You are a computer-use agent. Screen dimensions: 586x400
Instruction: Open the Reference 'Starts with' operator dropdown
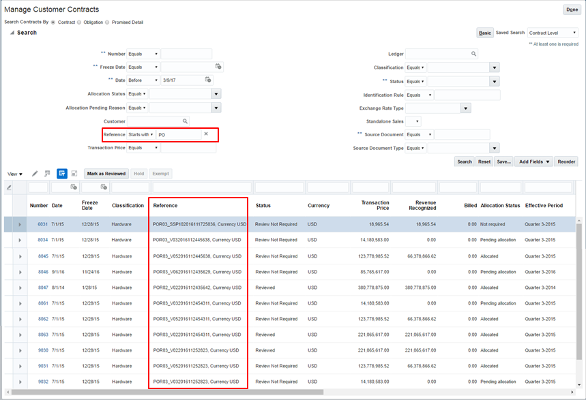coord(141,134)
